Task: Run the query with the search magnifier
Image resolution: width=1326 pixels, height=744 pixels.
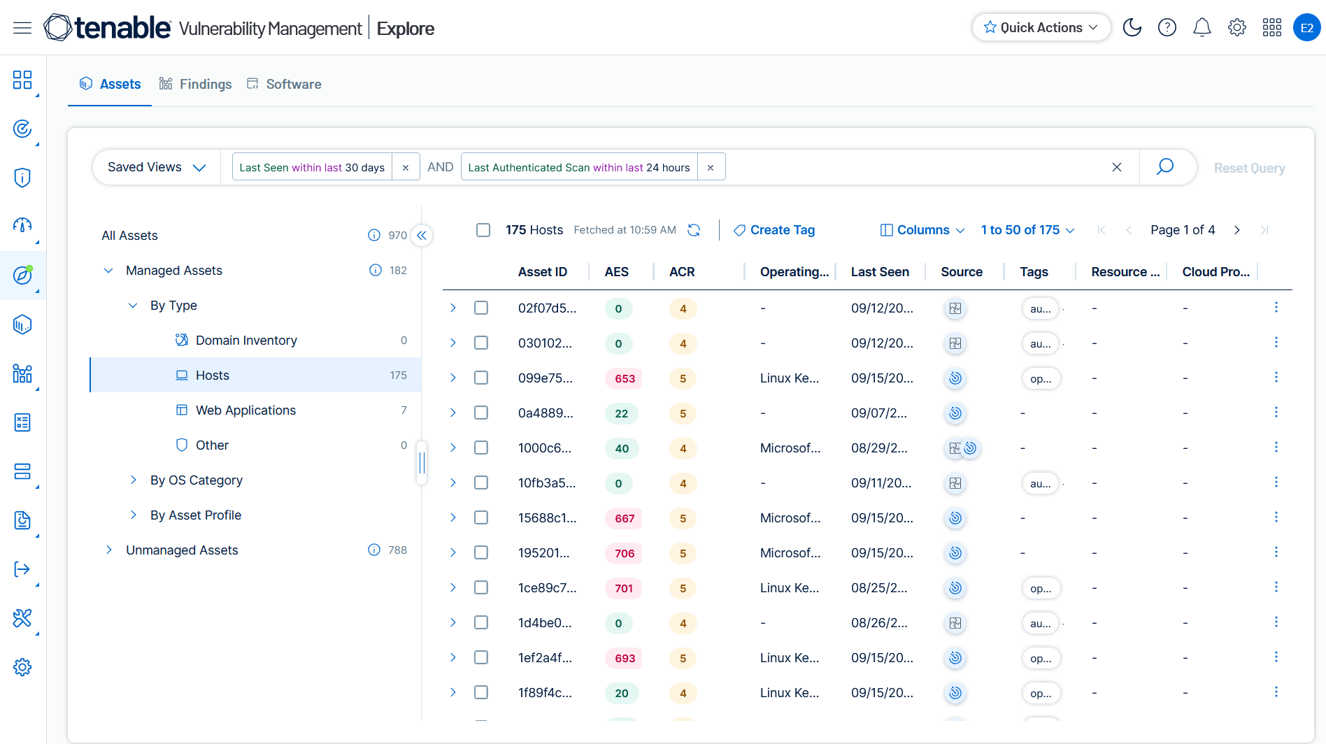Action: (1164, 167)
